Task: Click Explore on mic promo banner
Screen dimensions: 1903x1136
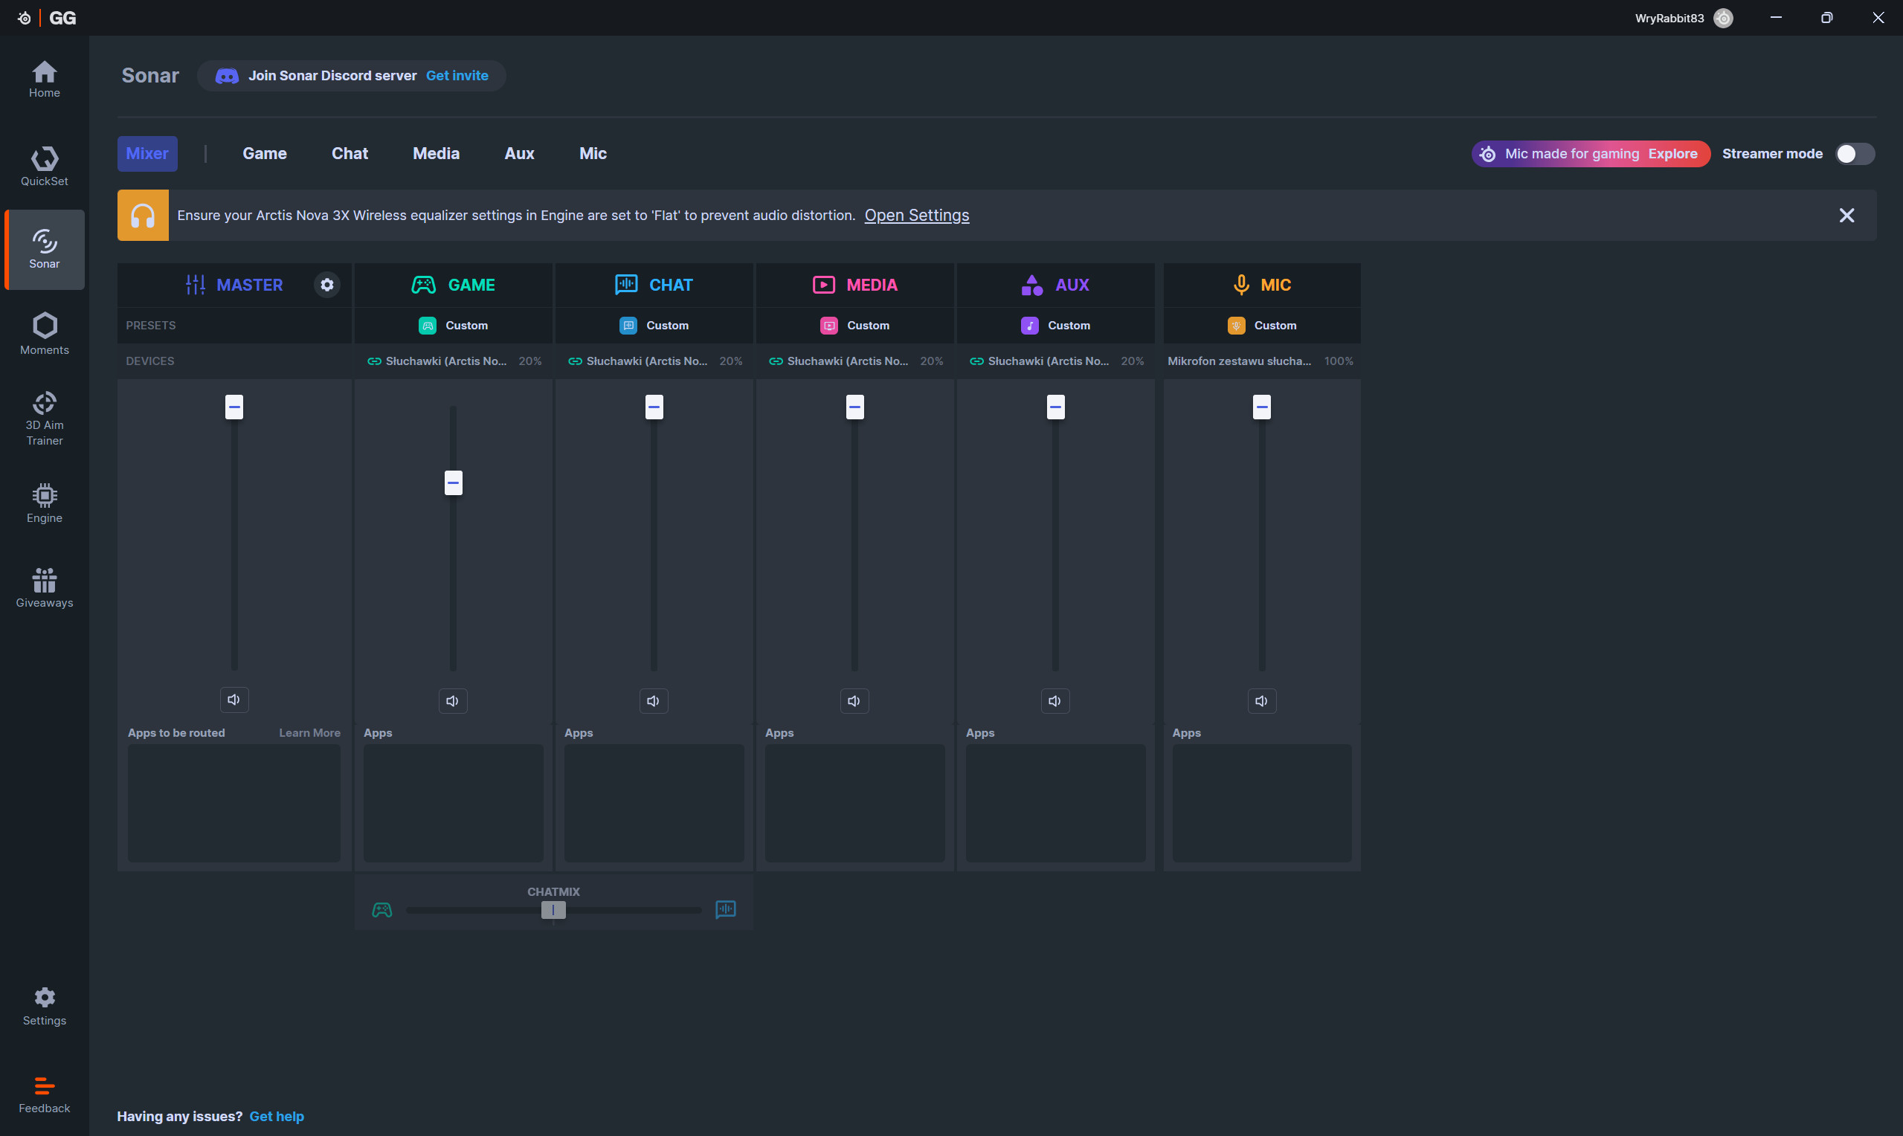Action: point(1672,154)
